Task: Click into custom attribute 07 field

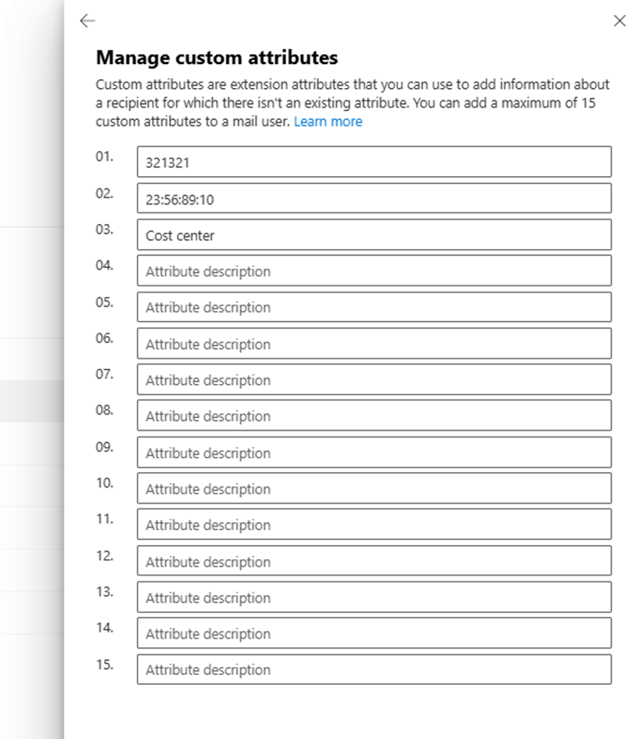Action: [374, 380]
